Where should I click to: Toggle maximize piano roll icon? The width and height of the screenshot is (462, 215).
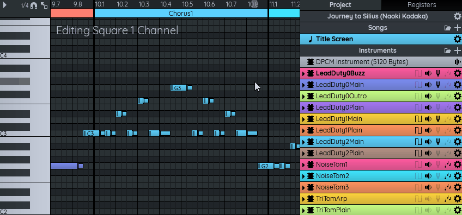(44, 5)
